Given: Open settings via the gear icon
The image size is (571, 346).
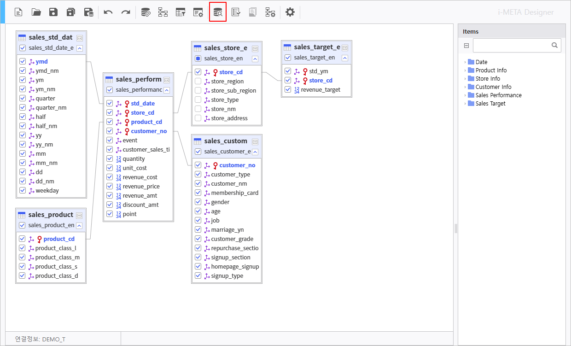Looking at the screenshot, I should [290, 12].
